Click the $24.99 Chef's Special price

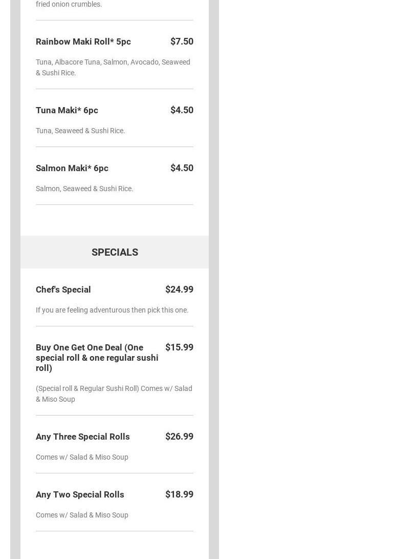coord(179,289)
